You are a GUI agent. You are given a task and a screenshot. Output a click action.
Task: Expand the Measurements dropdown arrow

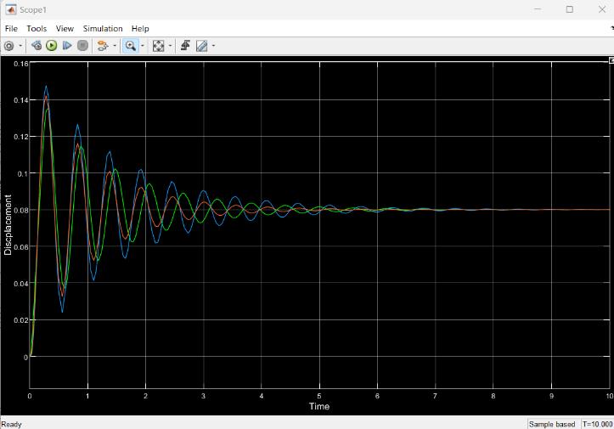coord(214,46)
